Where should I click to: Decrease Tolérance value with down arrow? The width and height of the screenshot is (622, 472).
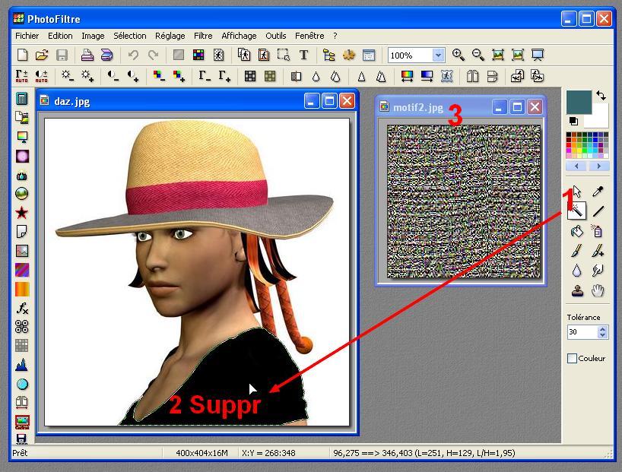tap(602, 334)
